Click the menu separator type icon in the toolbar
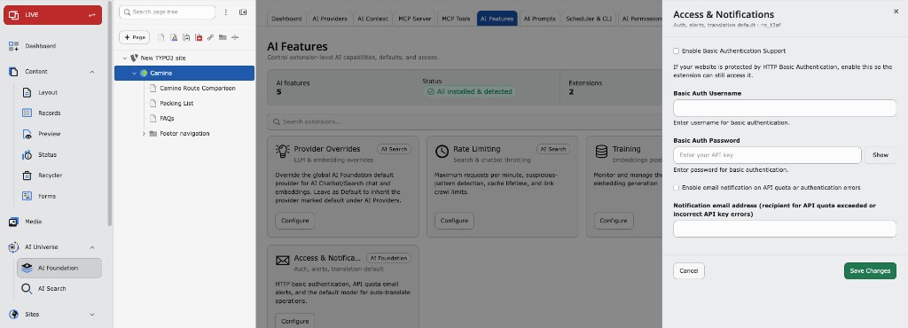 point(234,37)
